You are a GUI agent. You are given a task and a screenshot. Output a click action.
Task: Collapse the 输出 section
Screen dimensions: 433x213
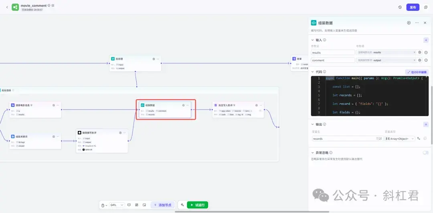[313, 125]
